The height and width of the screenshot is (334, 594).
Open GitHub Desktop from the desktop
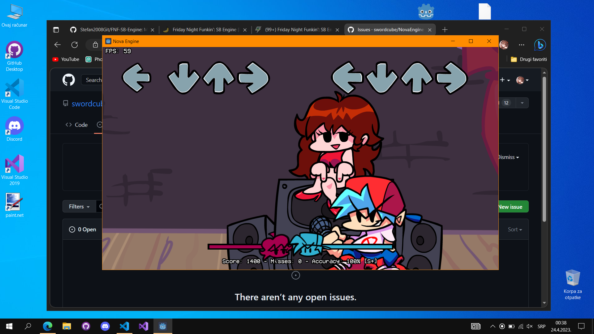coord(14,49)
